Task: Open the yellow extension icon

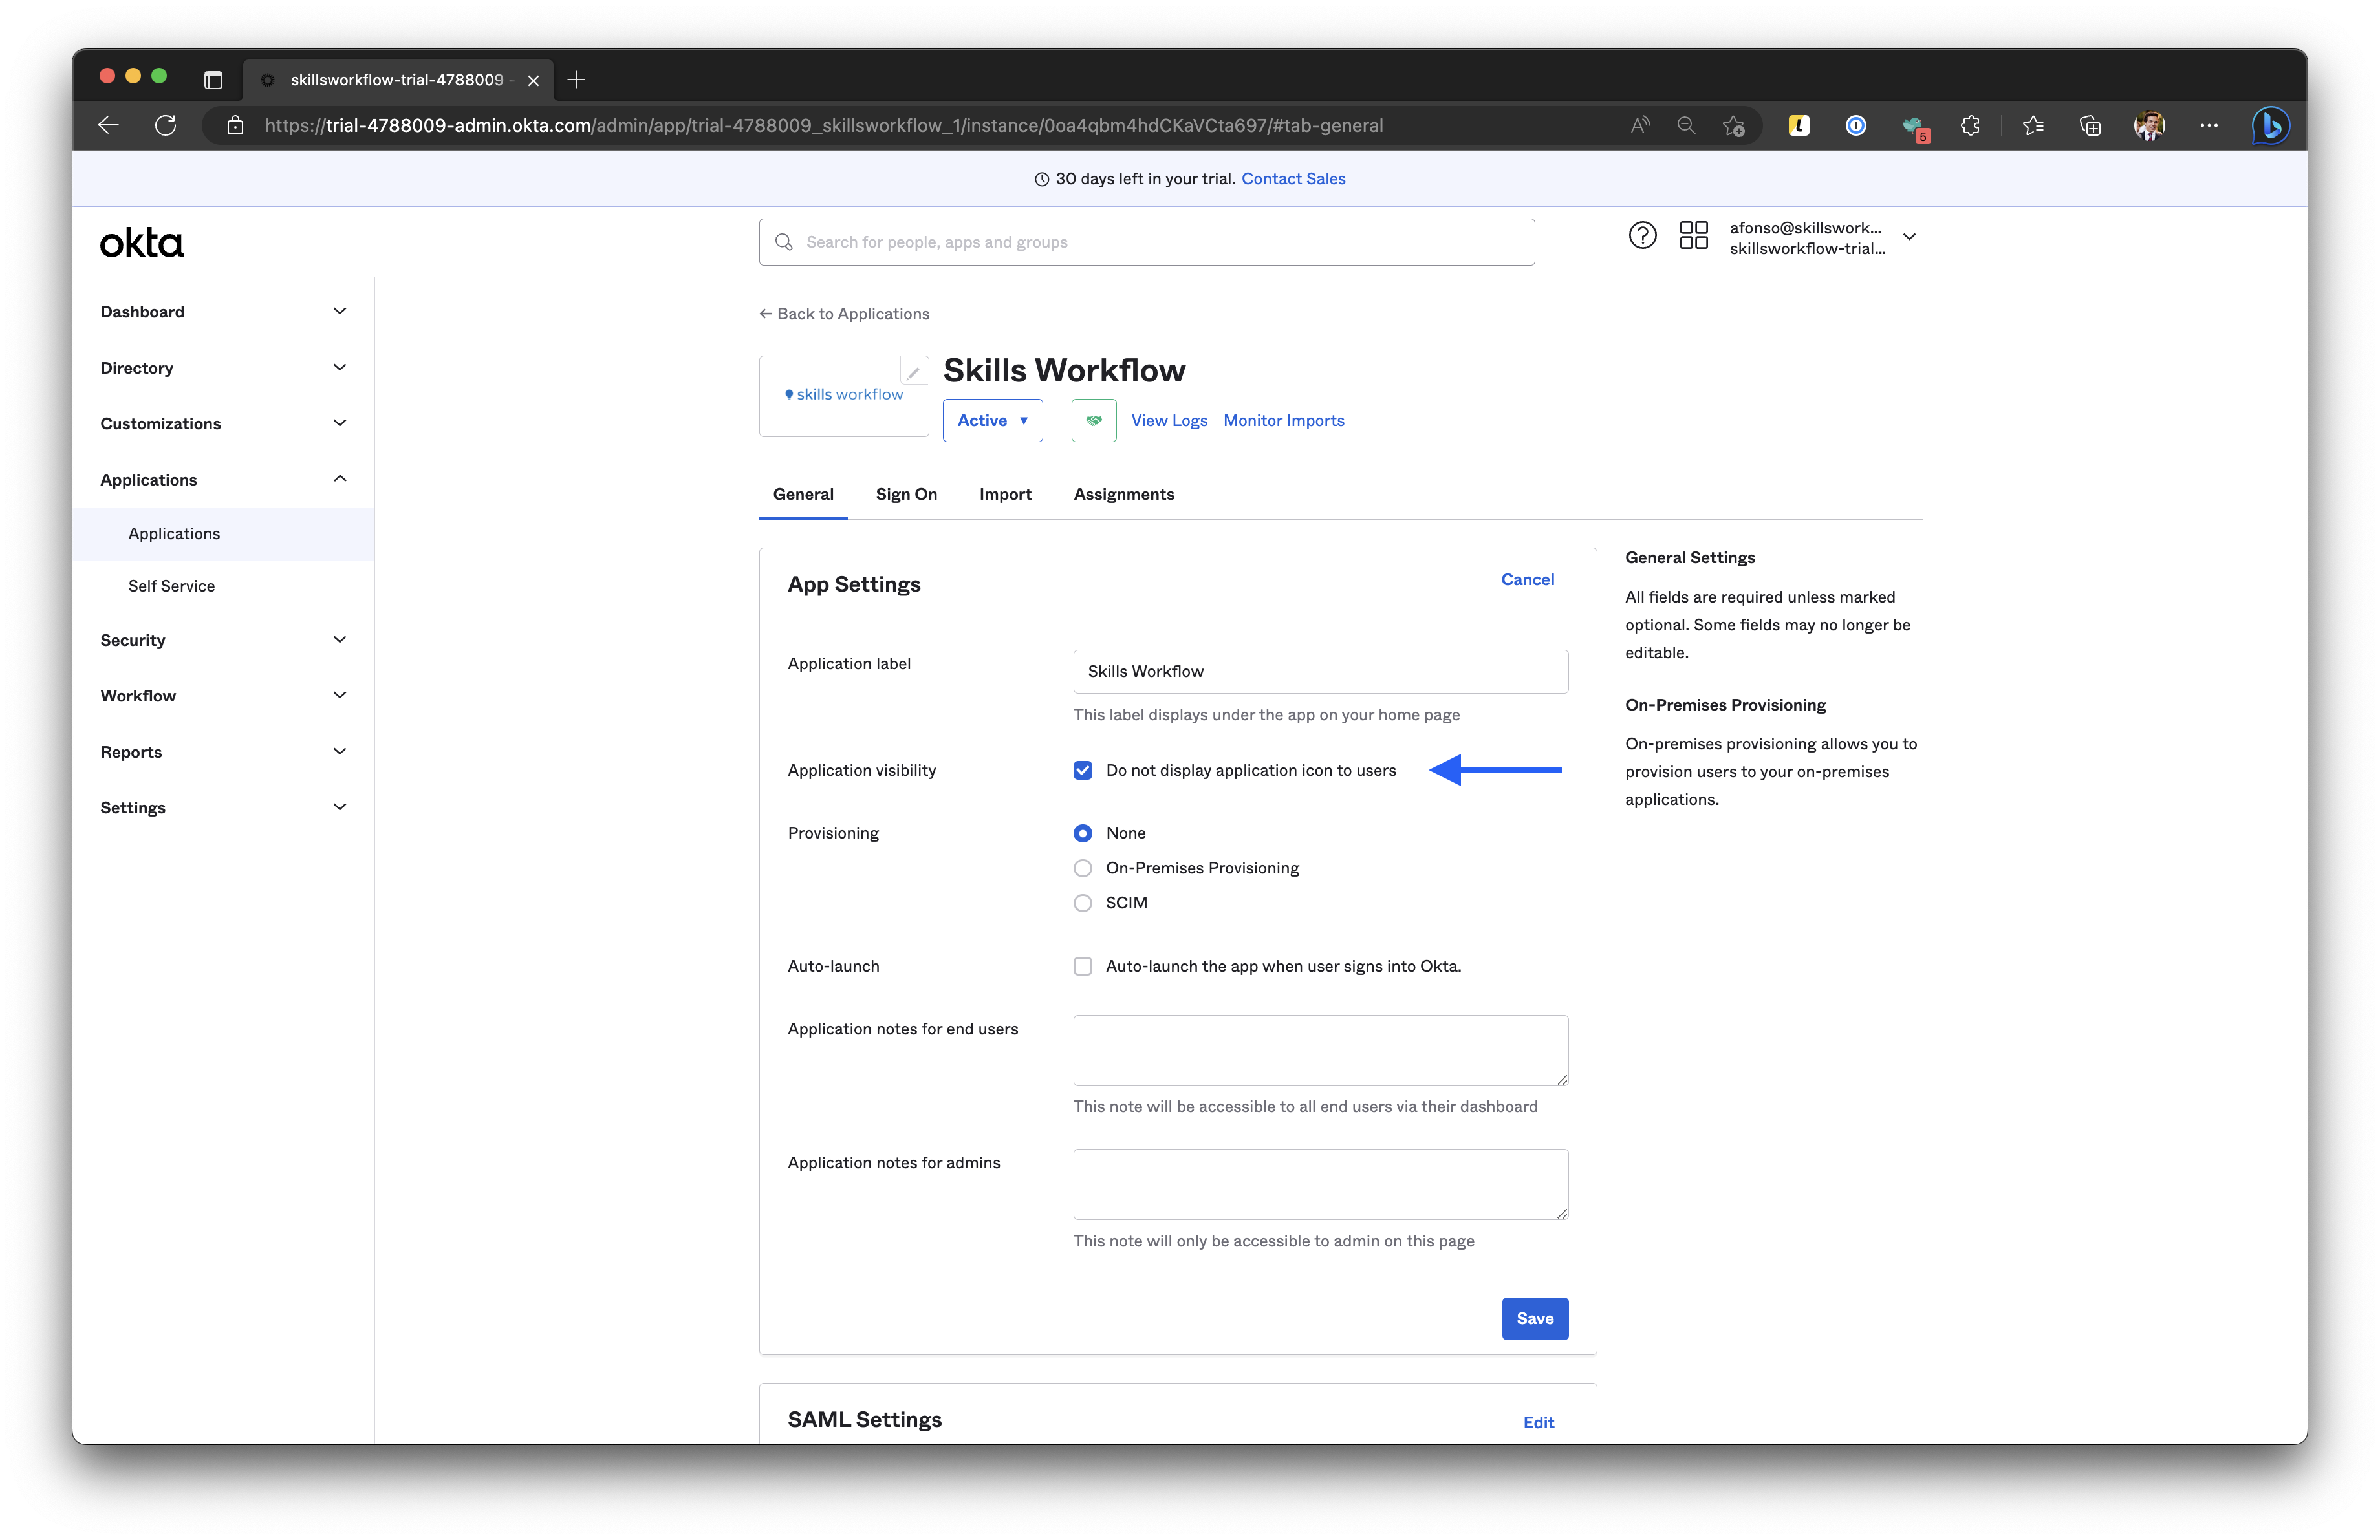Action: [1799, 125]
